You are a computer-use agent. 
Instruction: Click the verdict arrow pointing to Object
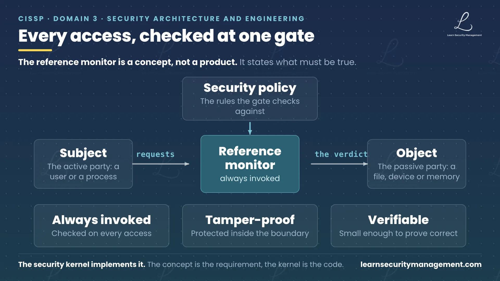[339, 164]
